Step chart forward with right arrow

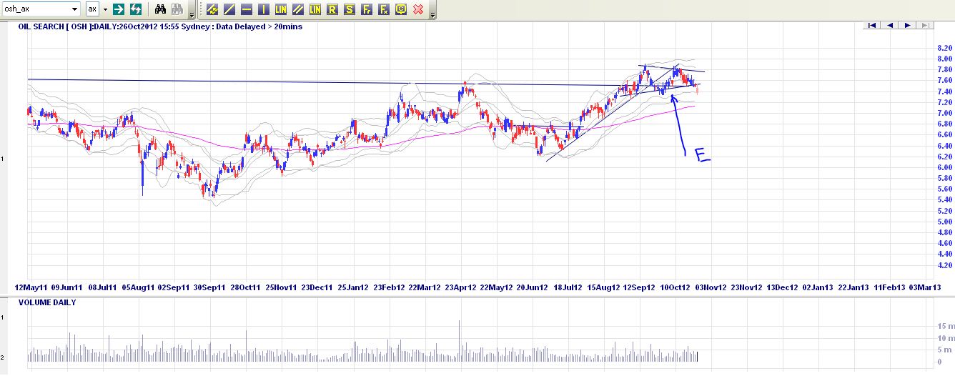tap(907, 25)
